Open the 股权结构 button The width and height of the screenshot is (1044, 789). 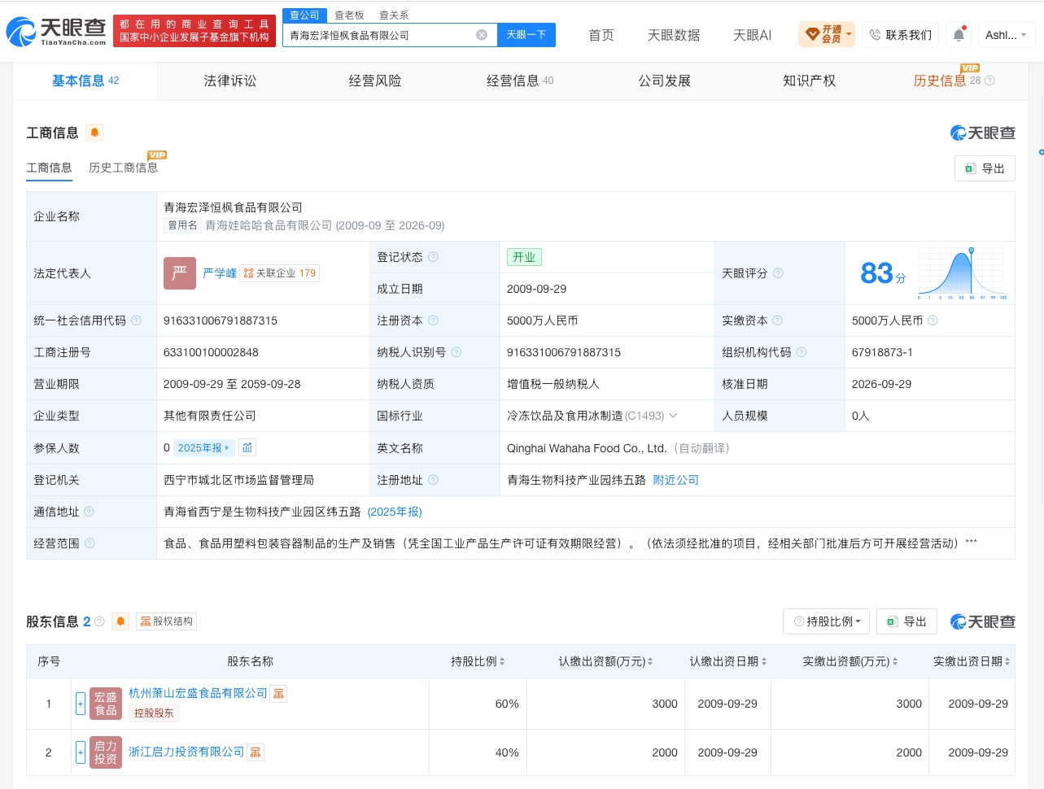tap(166, 621)
